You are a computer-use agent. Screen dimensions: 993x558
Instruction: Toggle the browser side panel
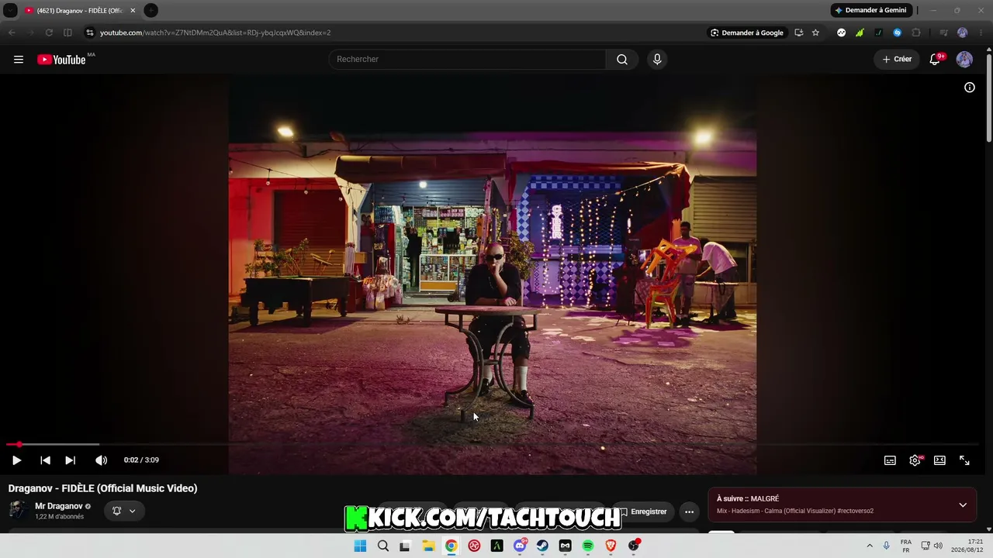point(67,33)
